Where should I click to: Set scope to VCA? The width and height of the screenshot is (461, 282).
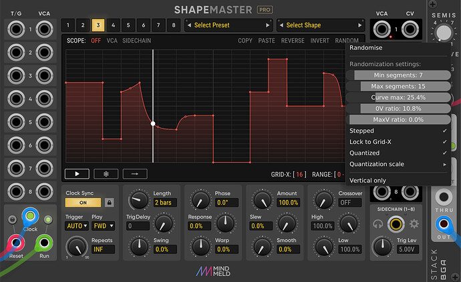(112, 41)
